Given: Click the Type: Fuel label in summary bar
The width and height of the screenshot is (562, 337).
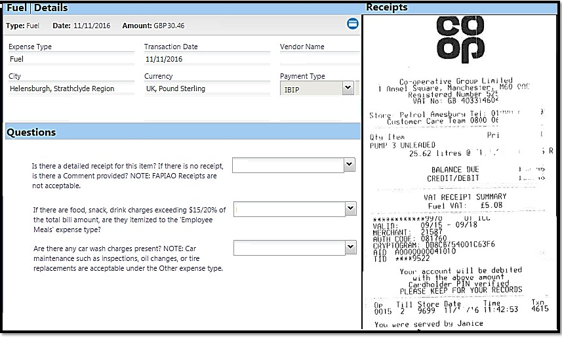Looking at the screenshot, I should [23, 26].
